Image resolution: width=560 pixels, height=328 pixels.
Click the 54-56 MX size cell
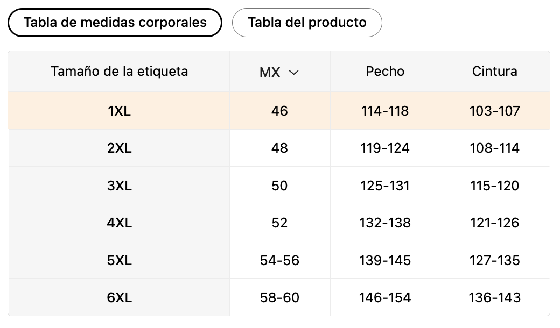[x=279, y=260]
